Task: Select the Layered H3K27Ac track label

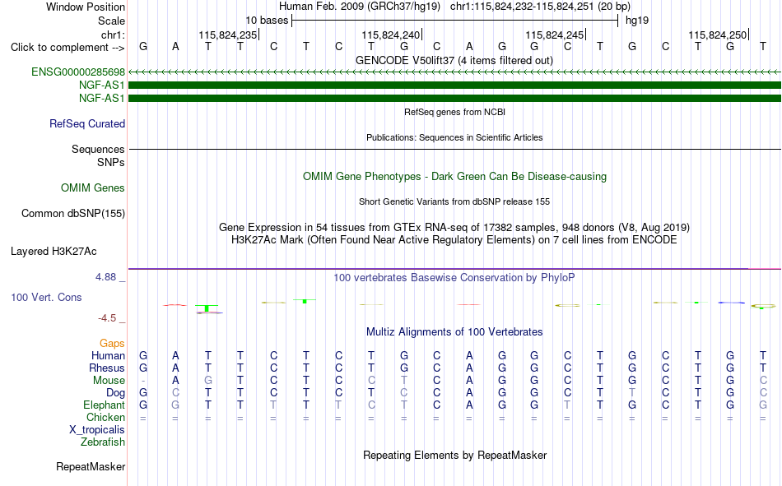Action: [x=54, y=252]
